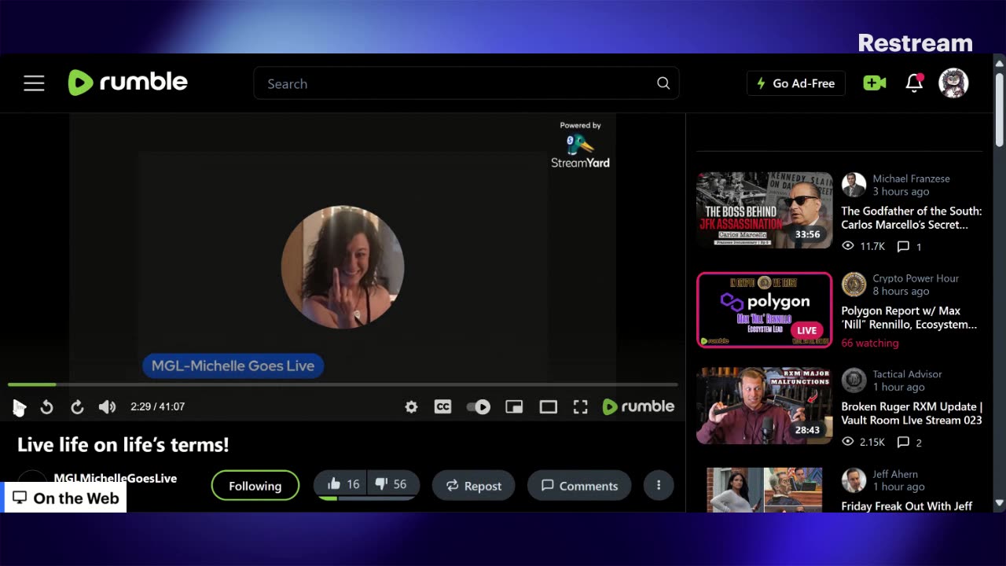Screen dimensions: 1006x566
Task: Mute the video volume speaker icon
Action: point(107,406)
